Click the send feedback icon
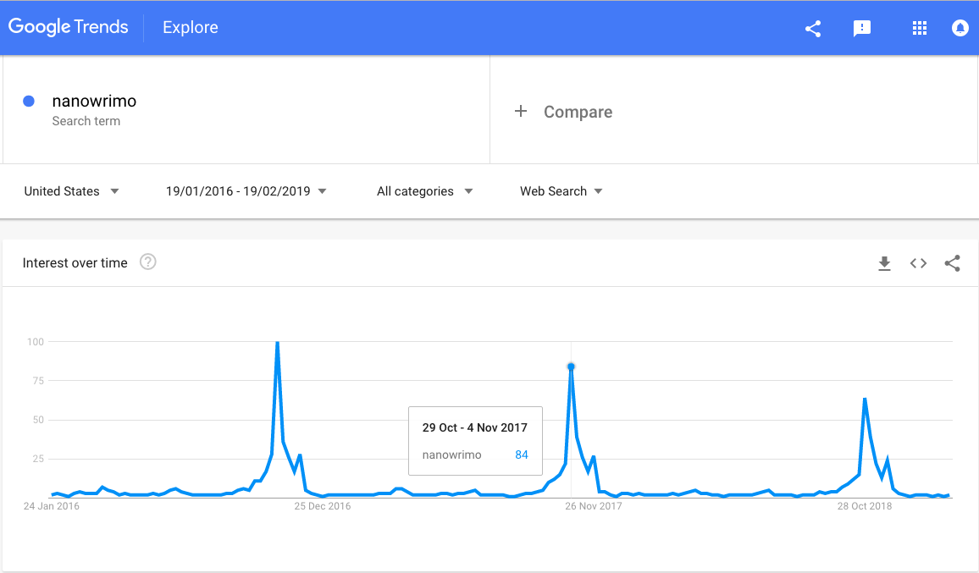This screenshot has height=573, width=979. pyautogui.click(x=862, y=28)
